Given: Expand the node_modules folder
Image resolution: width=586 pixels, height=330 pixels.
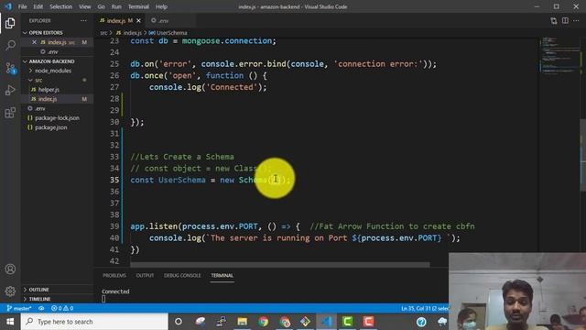Looking at the screenshot, I should click(x=53, y=71).
